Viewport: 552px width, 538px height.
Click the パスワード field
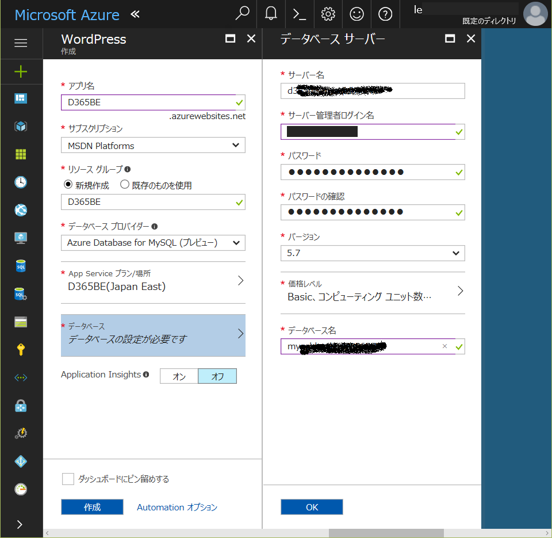(x=373, y=172)
